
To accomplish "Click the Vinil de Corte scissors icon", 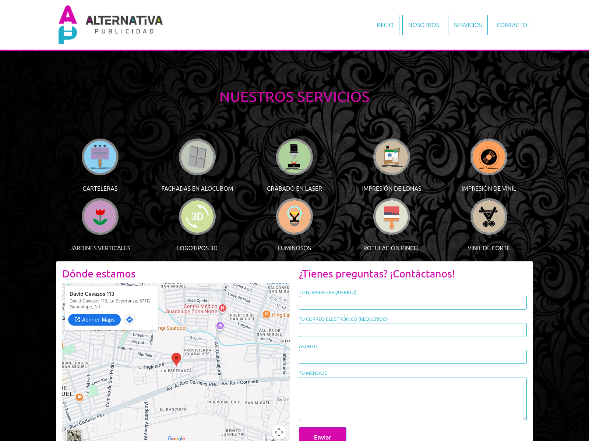I will [489, 216].
